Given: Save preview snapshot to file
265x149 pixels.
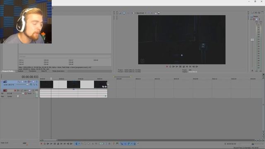Looking at the screenshot, I should (159, 13).
